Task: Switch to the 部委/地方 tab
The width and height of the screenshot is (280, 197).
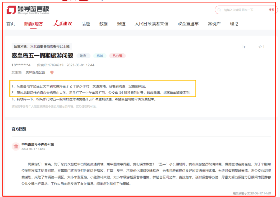Action: coord(33,24)
